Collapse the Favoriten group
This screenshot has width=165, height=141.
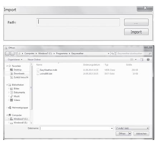(7, 66)
